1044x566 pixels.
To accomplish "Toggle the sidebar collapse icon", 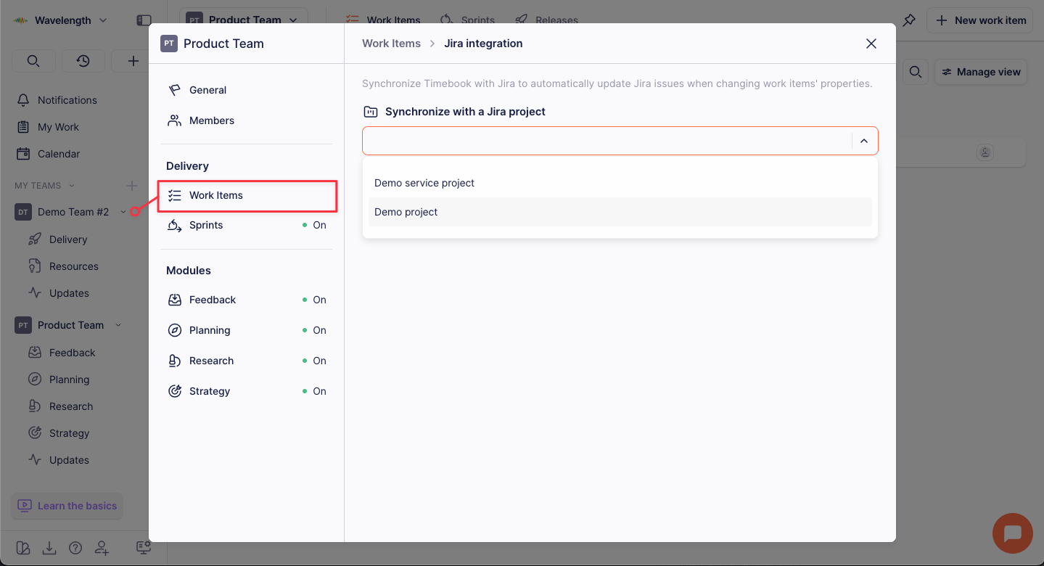I will (x=144, y=20).
